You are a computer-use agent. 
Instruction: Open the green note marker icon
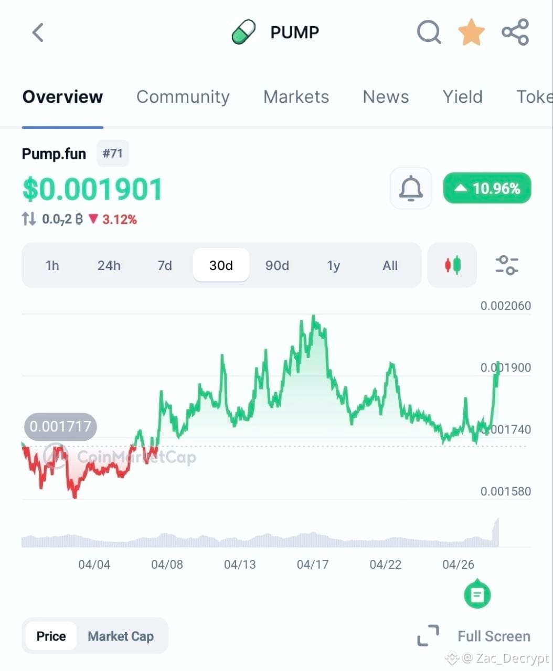tap(477, 595)
